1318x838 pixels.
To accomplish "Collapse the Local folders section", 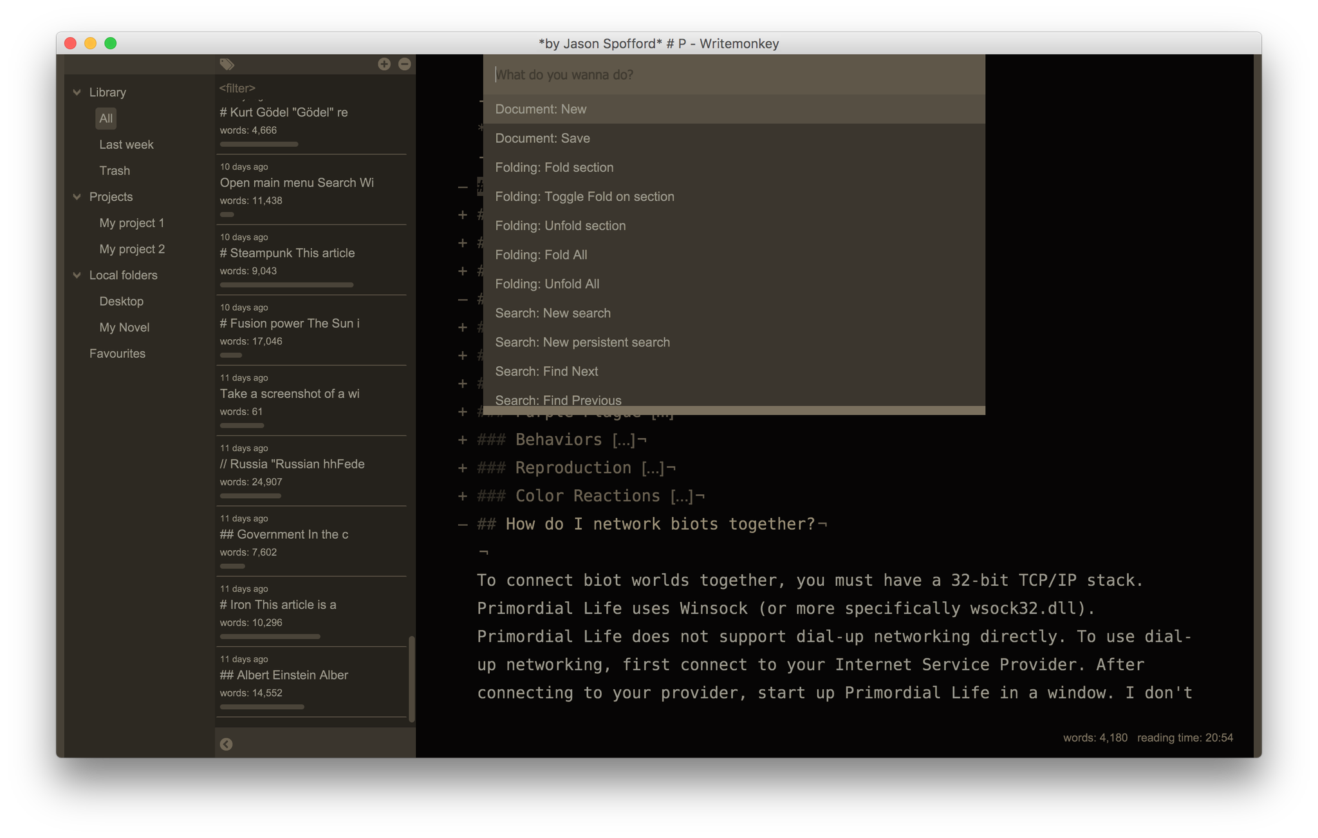I will pyautogui.click(x=77, y=275).
